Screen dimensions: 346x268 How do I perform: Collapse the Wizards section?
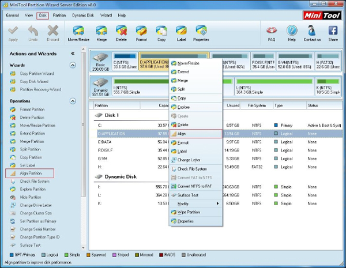coord(73,65)
